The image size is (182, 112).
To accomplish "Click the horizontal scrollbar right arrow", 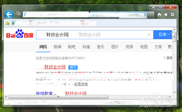I will pyautogui.click(x=170, y=97).
